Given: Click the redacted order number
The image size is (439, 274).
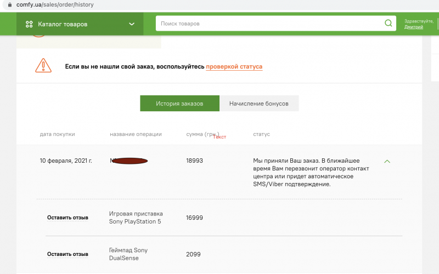Looking at the screenshot, I should (129, 161).
